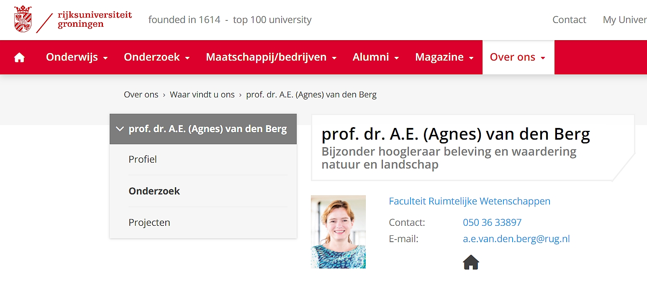Viewport: 647px width, 286px height.
Task: Click the University of Groningen crest logo
Action: pyautogui.click(x=23, y=19)
